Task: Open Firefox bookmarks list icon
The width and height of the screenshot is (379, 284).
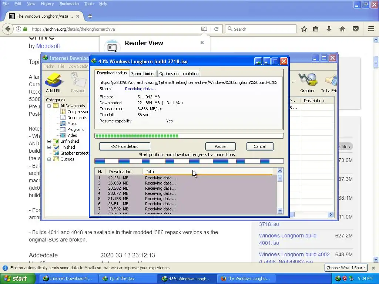Action: (x=315, y=29)
